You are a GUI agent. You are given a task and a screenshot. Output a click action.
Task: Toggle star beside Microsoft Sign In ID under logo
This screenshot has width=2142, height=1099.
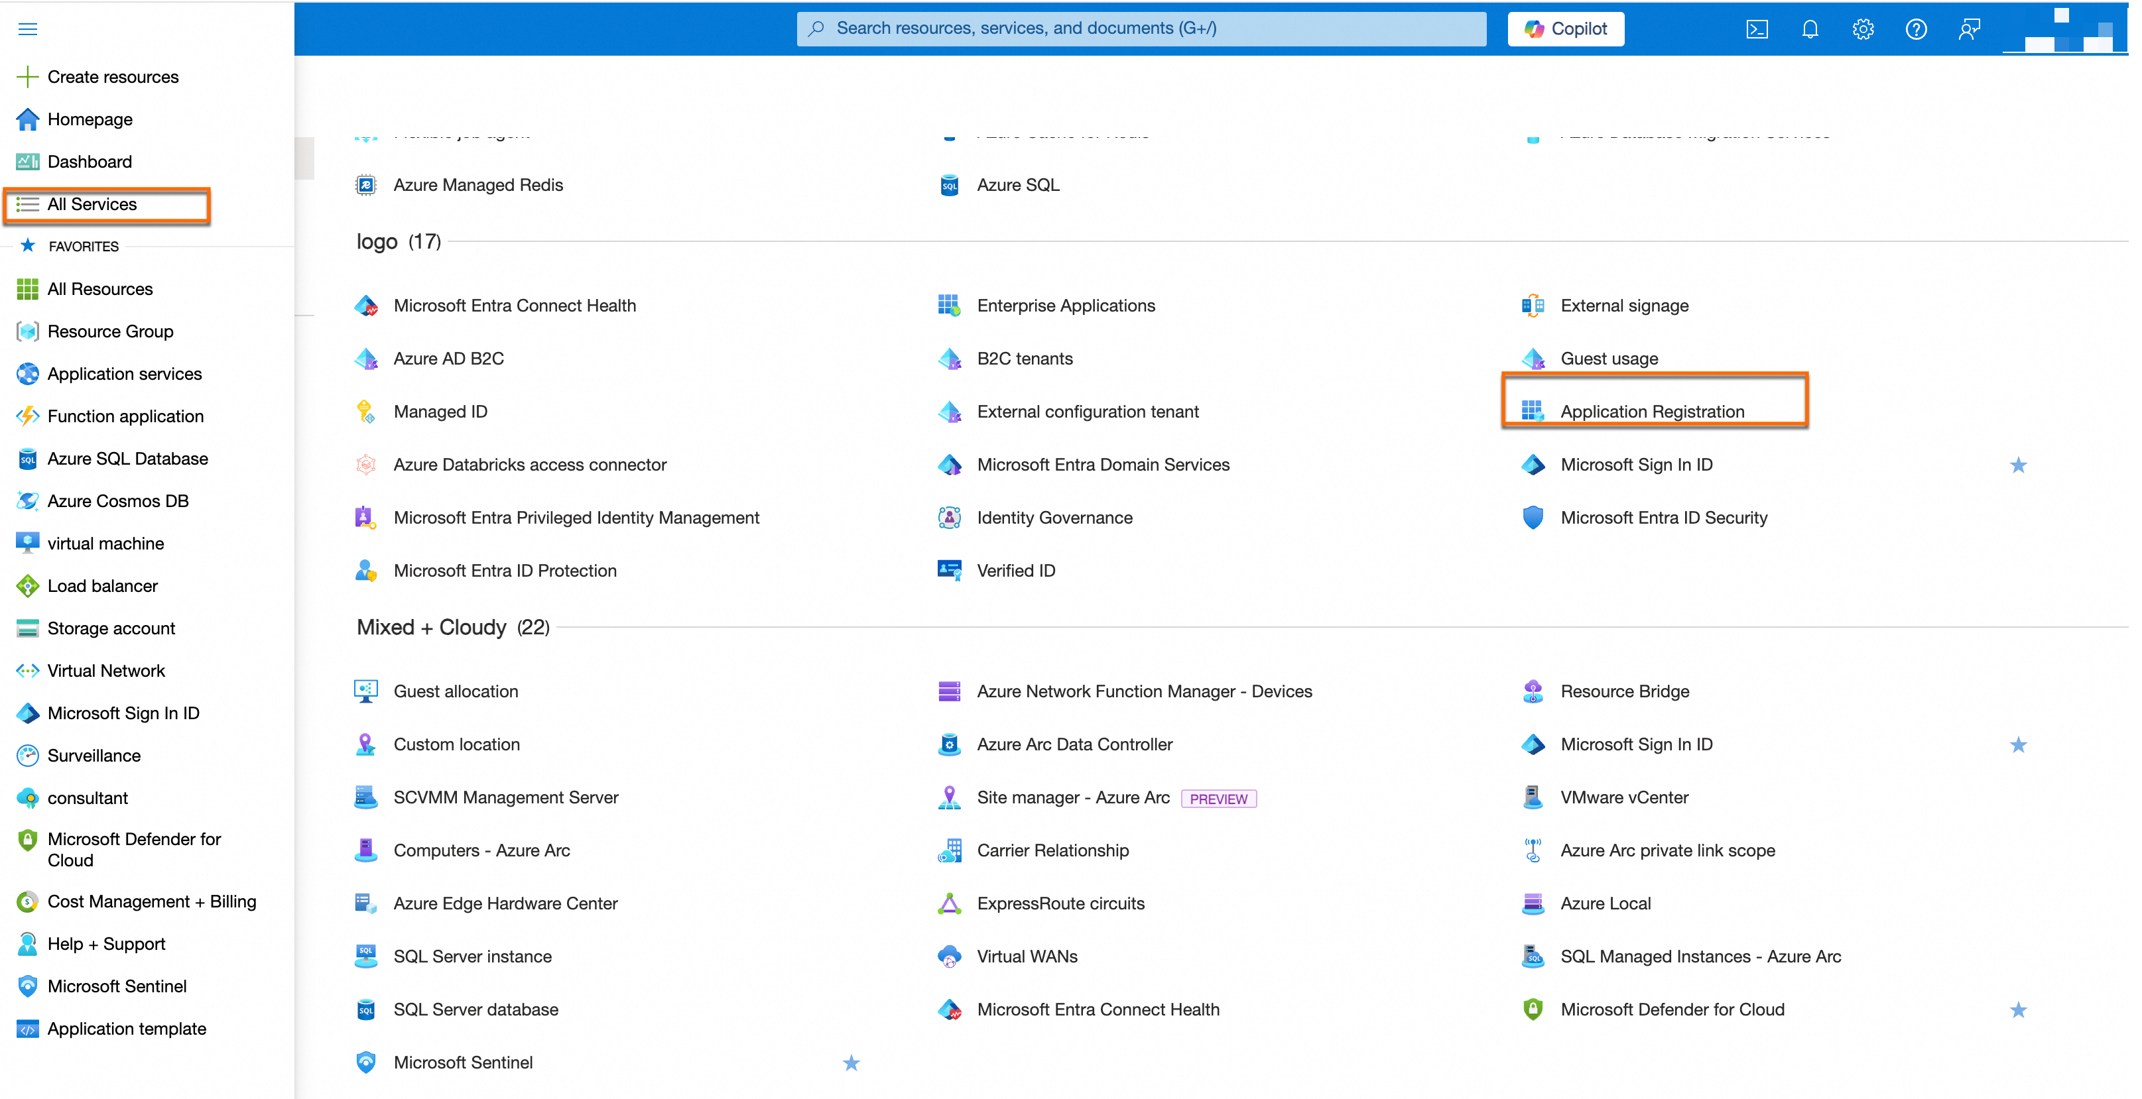click(2018, 465)
